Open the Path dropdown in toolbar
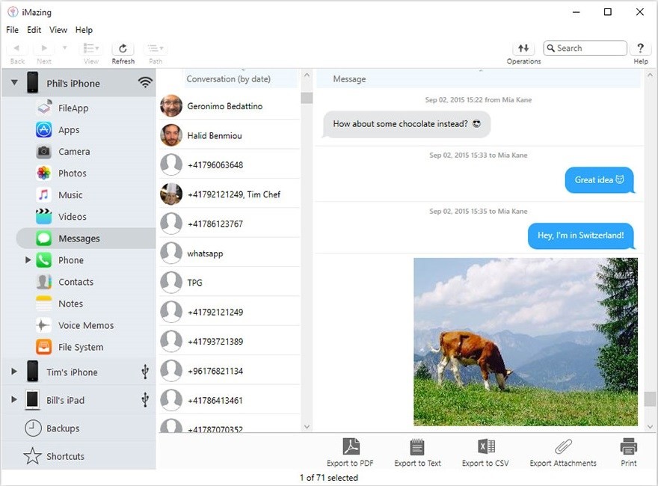 156,49
